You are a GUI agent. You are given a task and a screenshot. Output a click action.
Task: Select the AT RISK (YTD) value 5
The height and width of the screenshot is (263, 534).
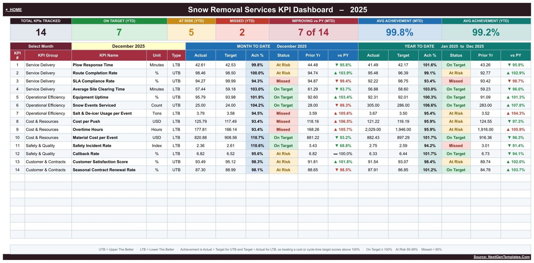(x=191, y=32)
